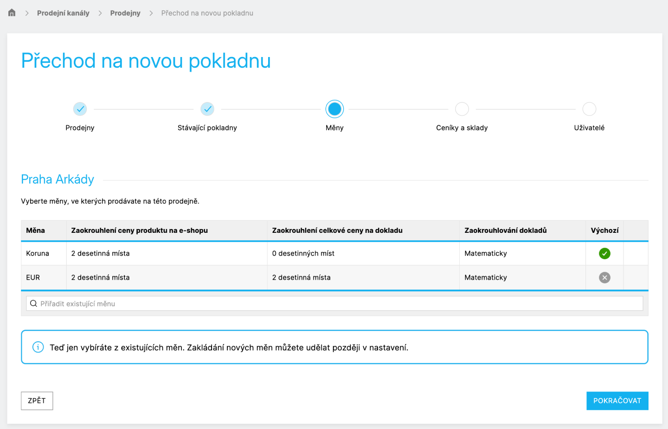
Task: Click ZPĚT button
Action: (37, 401)
